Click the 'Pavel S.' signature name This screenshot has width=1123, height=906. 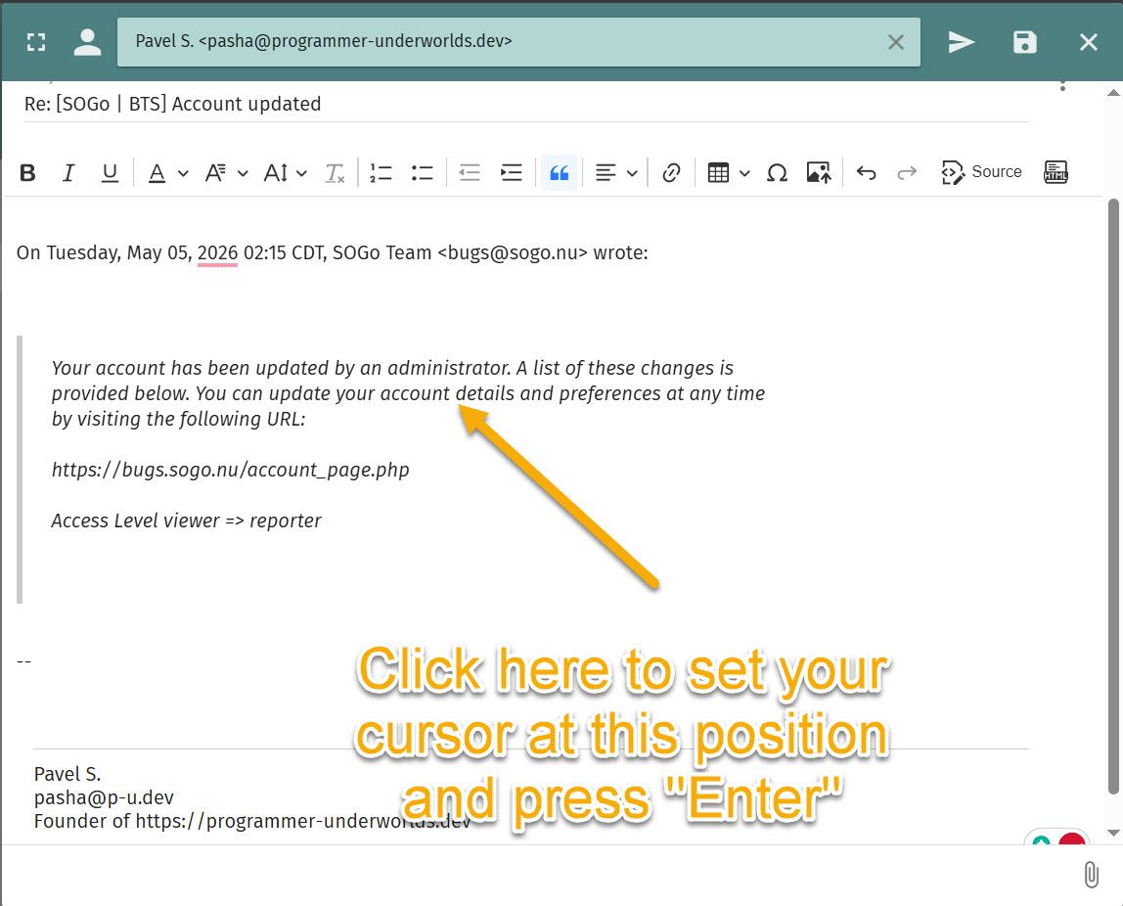point(67,774)
